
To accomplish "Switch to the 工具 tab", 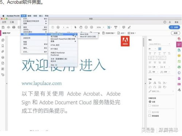I will click(12, 22).
